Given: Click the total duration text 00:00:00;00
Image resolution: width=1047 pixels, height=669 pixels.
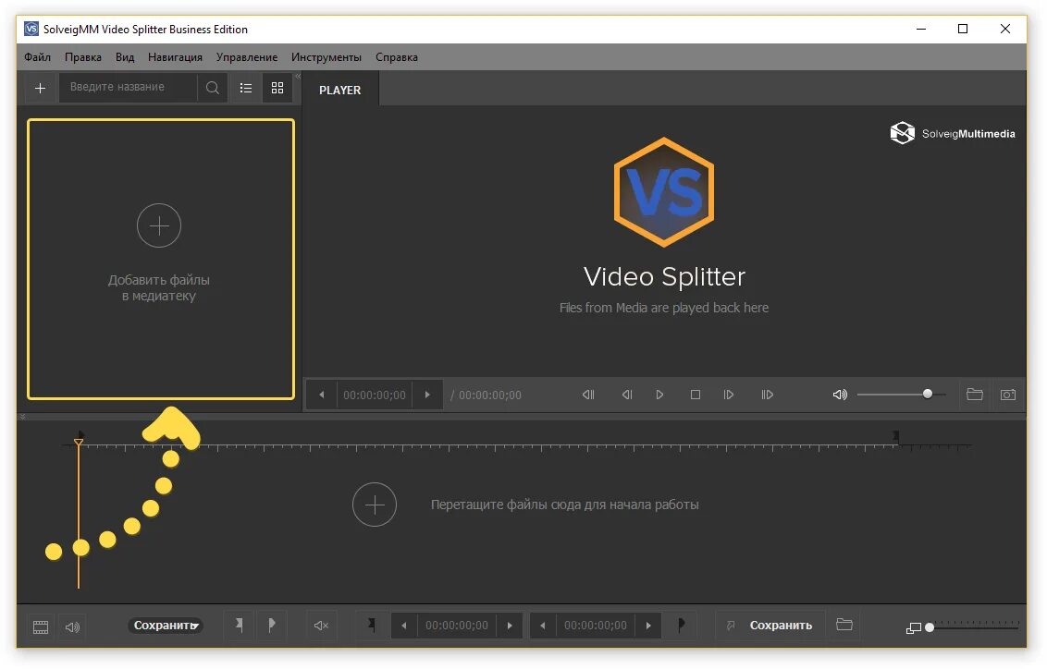Looking at the screenshot, I should coord(489,395).
